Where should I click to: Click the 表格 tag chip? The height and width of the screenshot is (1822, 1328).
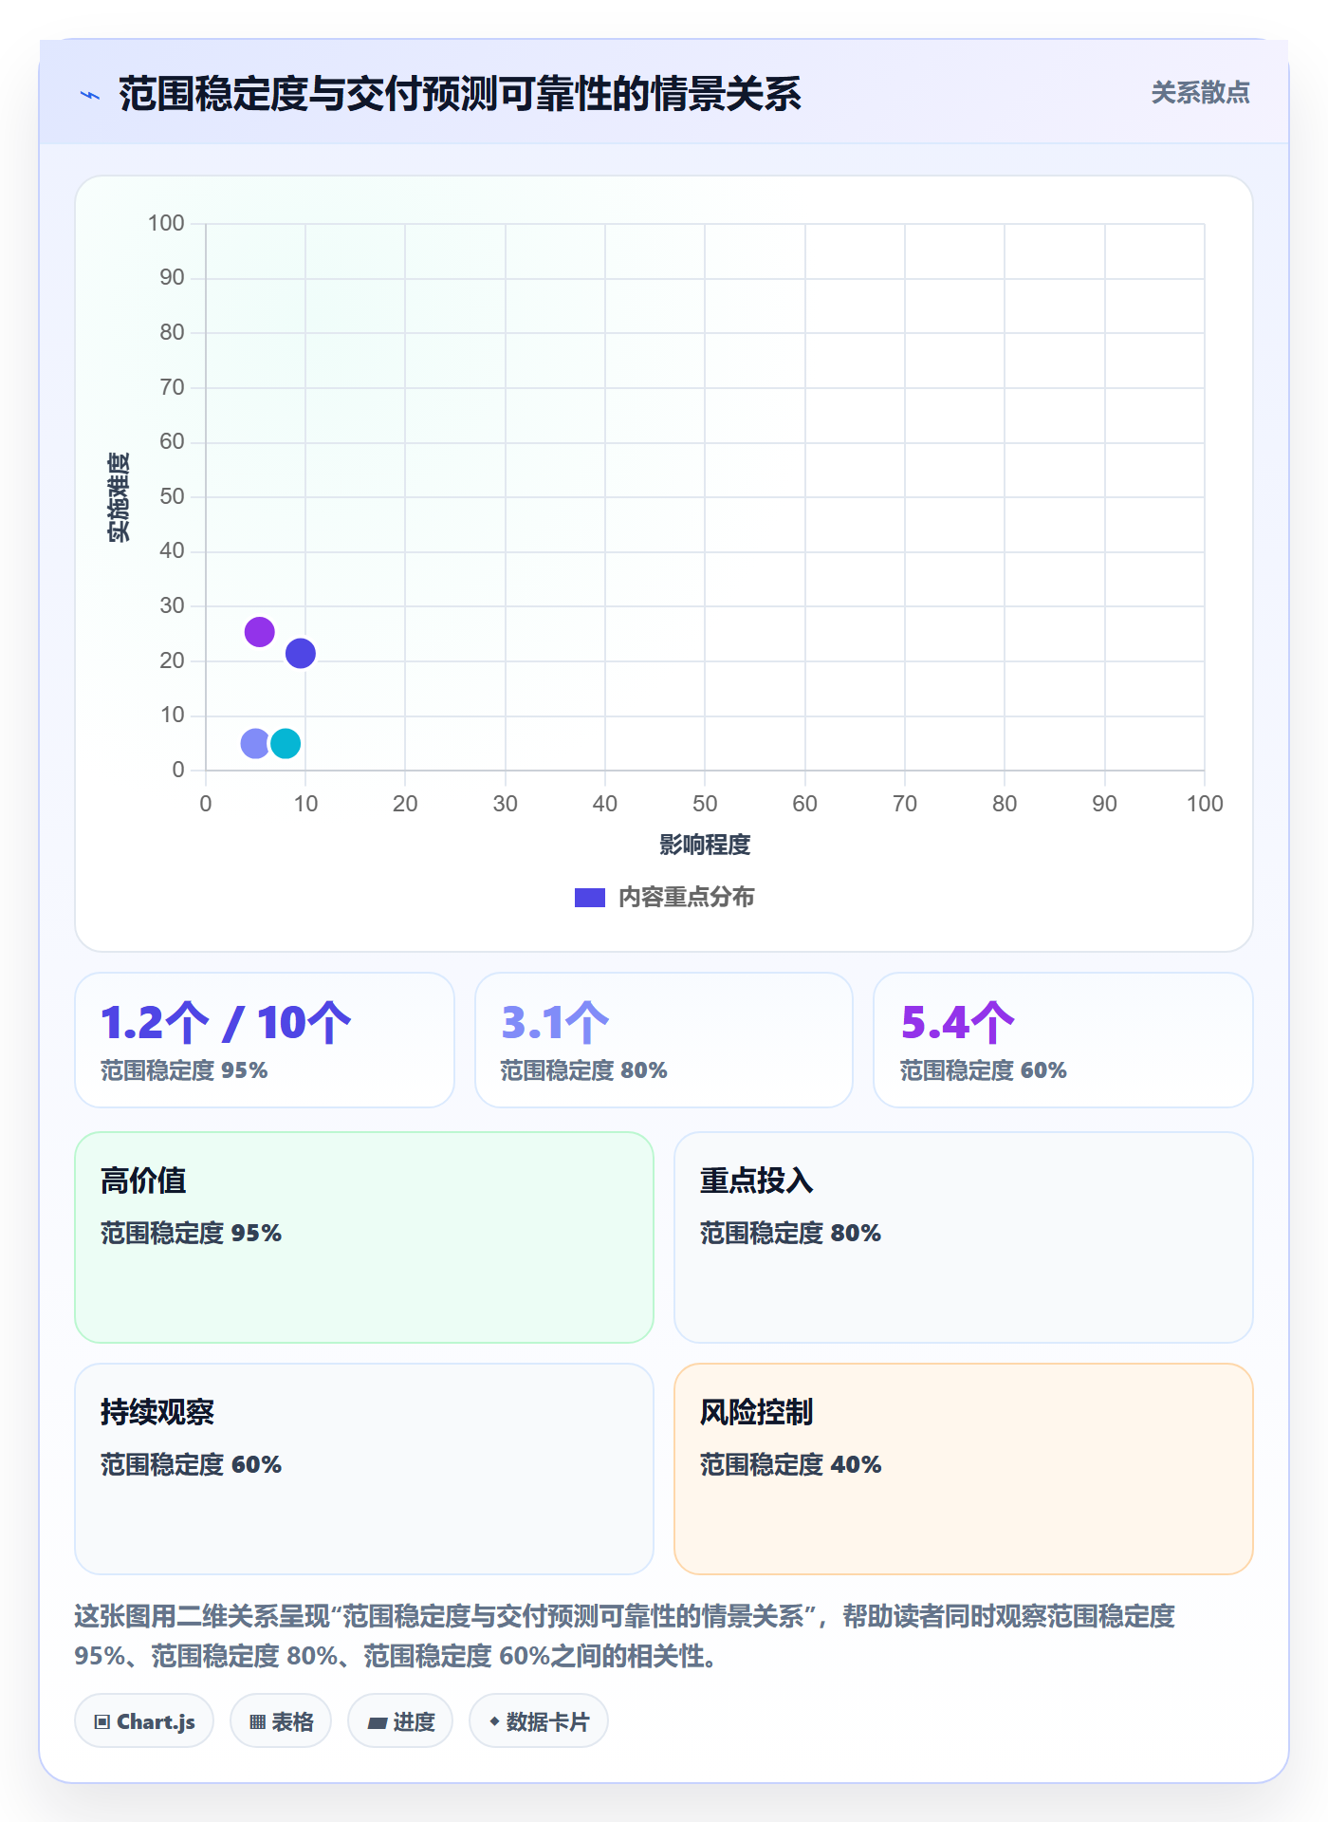[x=281, y=1721]
